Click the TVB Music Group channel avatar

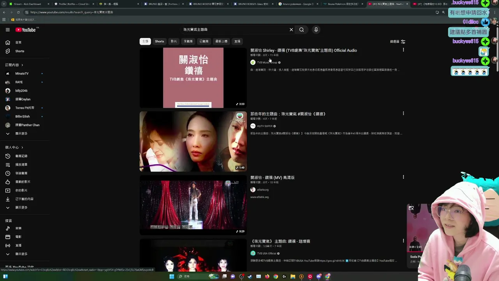[x=253, y=62]
